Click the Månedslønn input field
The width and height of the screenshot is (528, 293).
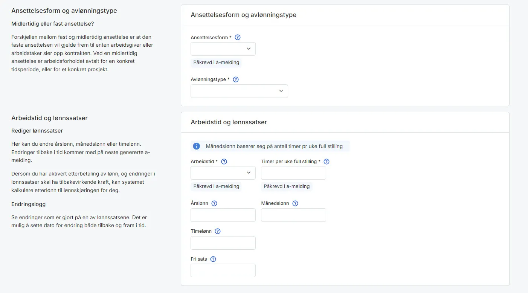tap(293, 215)
